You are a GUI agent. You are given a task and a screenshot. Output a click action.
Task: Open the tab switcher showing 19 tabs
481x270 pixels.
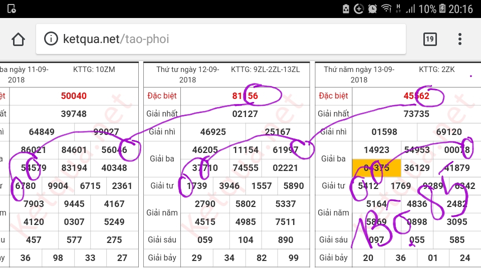point(430,39)
